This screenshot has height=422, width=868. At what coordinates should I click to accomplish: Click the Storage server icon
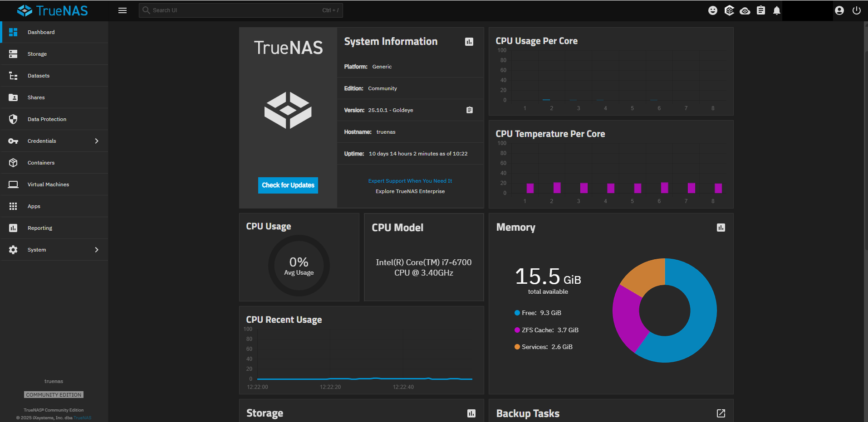tap(13, 54)
